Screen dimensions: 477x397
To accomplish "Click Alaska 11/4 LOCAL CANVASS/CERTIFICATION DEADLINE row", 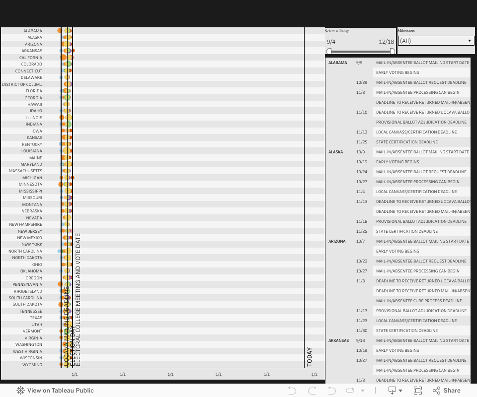I will [422, 192].
